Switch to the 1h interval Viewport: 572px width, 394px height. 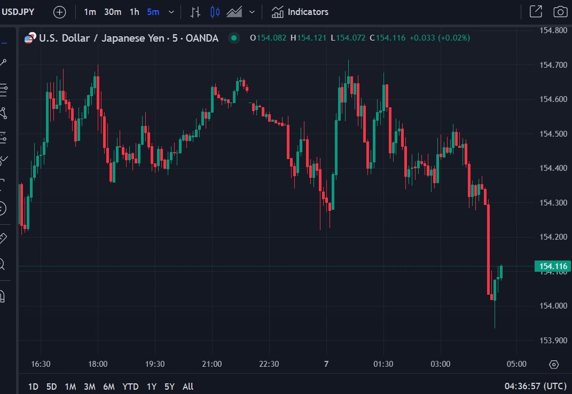point(134,12)
